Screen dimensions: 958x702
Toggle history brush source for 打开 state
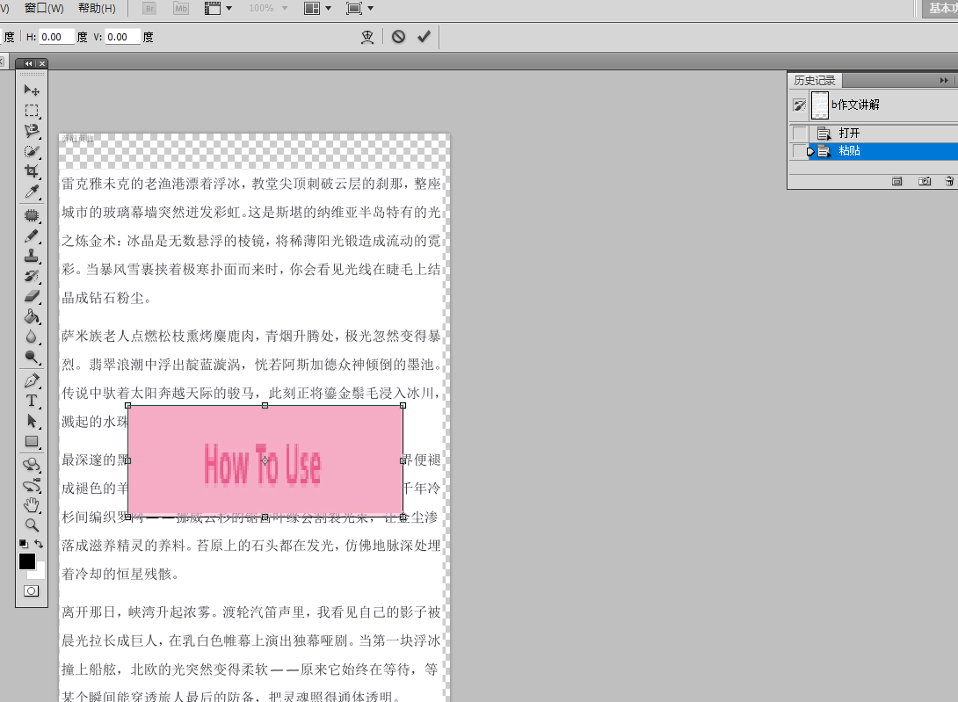[799, 133]
